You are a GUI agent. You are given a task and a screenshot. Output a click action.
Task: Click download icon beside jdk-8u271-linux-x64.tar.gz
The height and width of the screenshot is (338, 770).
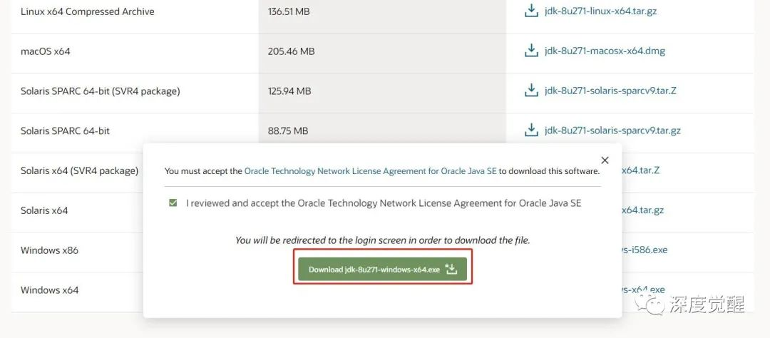(x=530, y=11)
